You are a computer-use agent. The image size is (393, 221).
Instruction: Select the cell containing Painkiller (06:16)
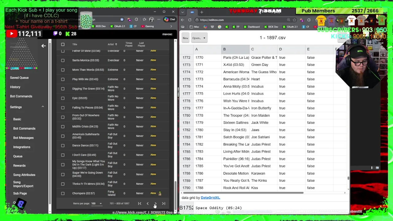pos(235,159)
